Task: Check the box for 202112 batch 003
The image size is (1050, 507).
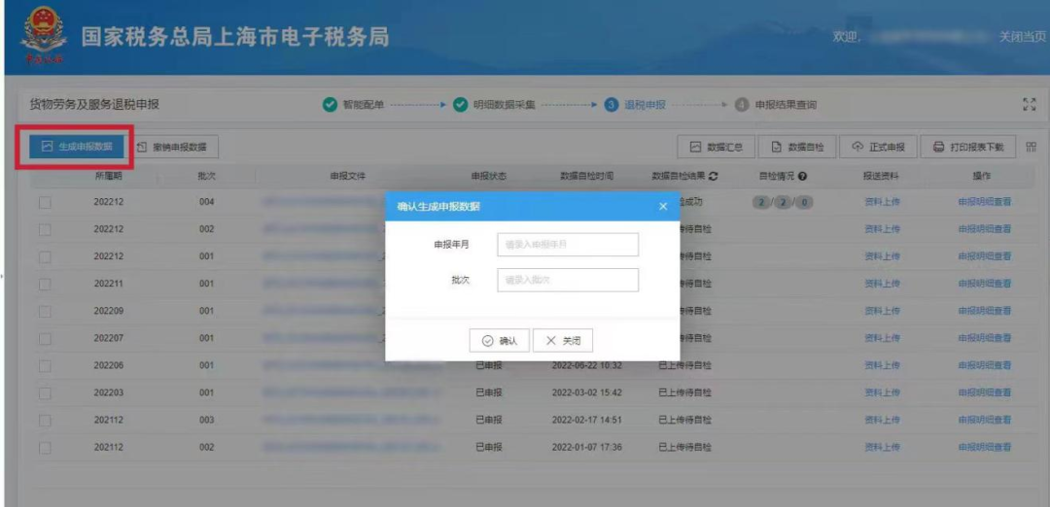Action: pos(45,420)
